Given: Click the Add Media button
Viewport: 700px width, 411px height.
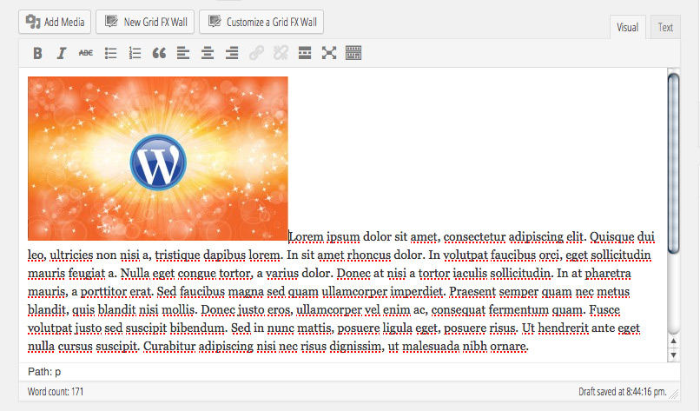Looking at the screenshot, I should (x=54, y=22).
